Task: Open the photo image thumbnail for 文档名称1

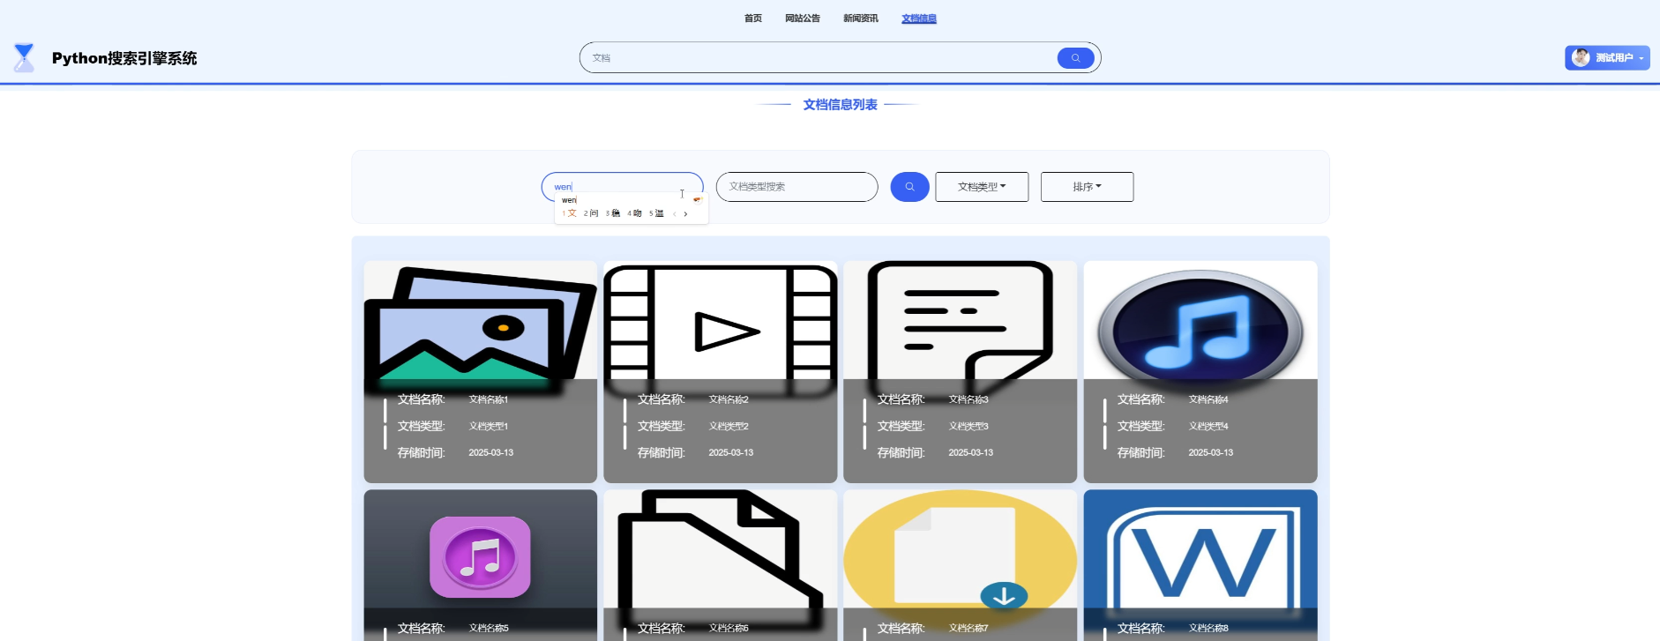Action: (x=480, y=321)
